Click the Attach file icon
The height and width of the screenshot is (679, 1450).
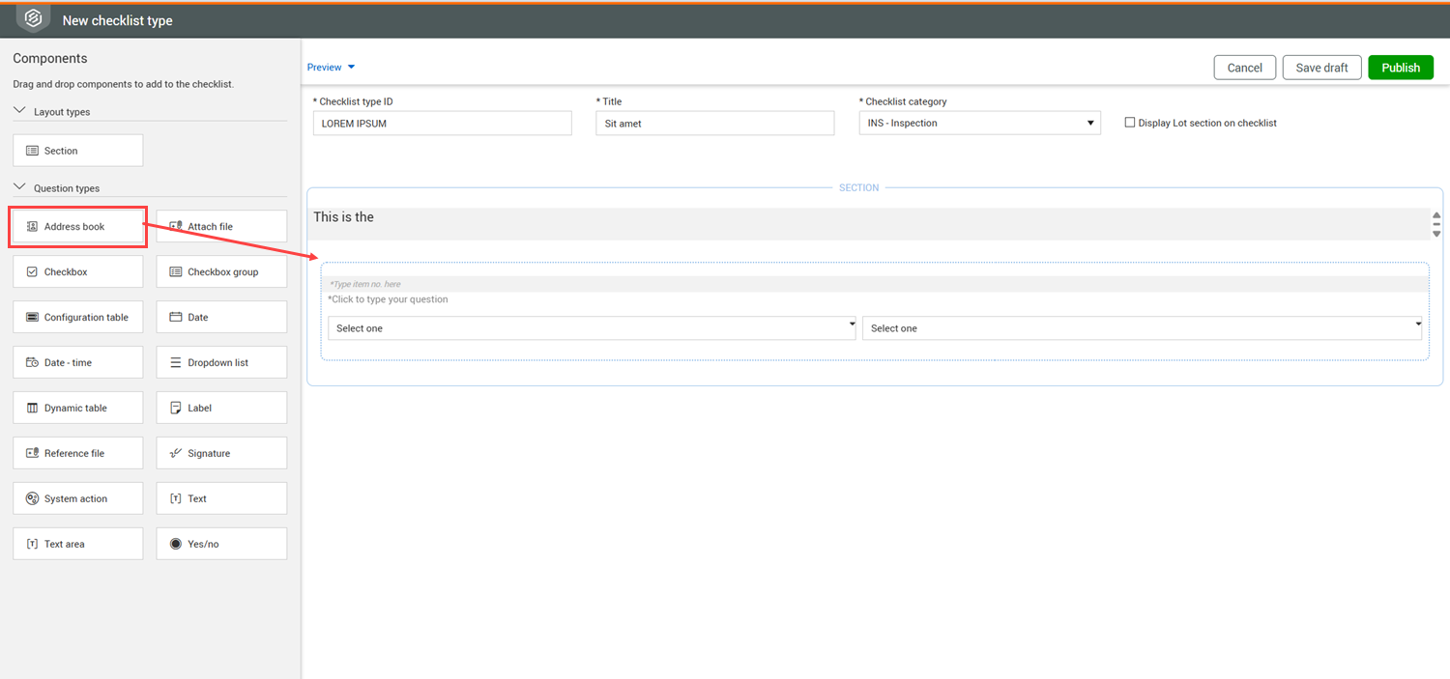pos(176,226)
